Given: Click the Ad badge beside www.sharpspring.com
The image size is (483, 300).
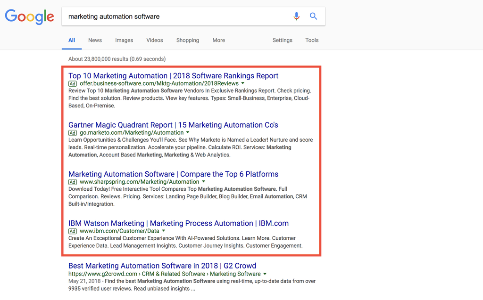Looking at the screenshot, I should (x=72, y=182).
